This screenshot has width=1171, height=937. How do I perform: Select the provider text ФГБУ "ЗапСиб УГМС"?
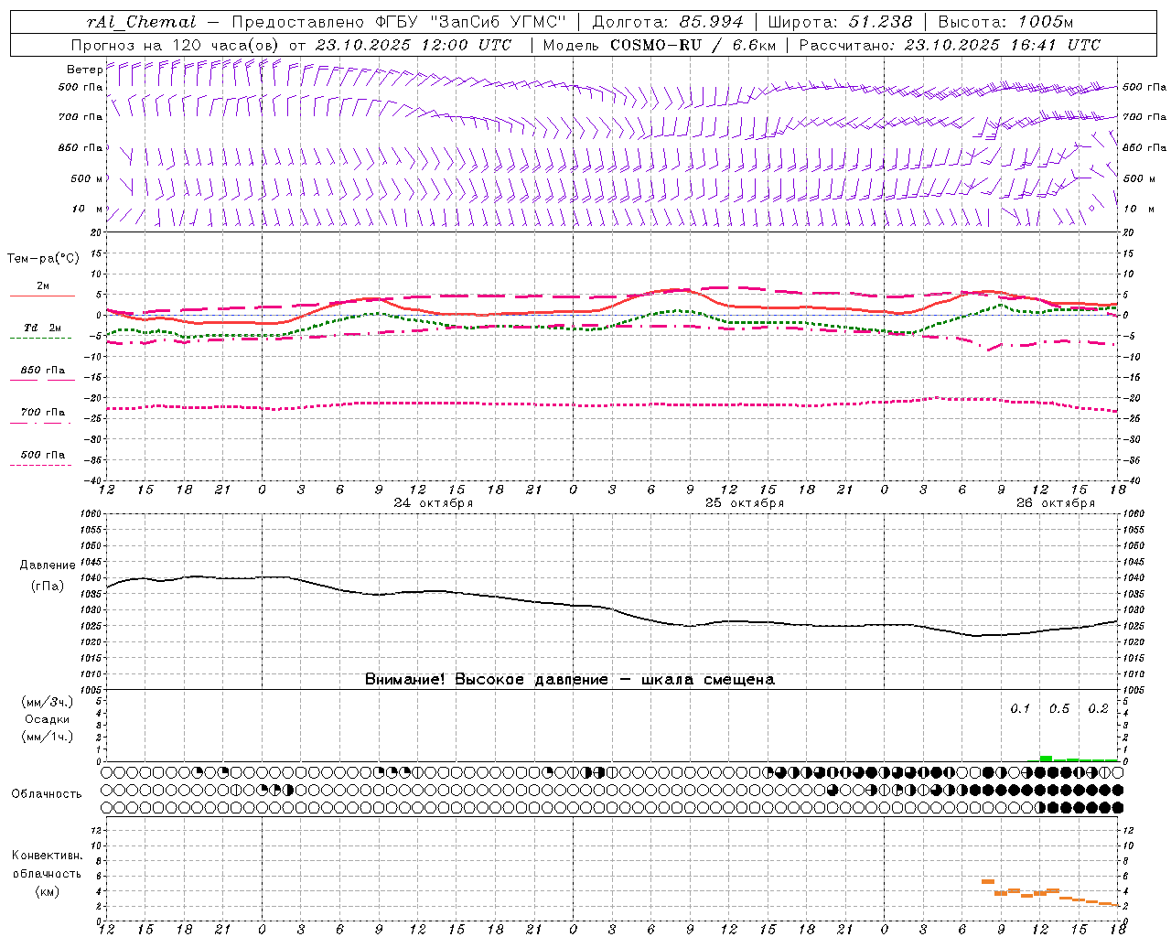point(470,22)
